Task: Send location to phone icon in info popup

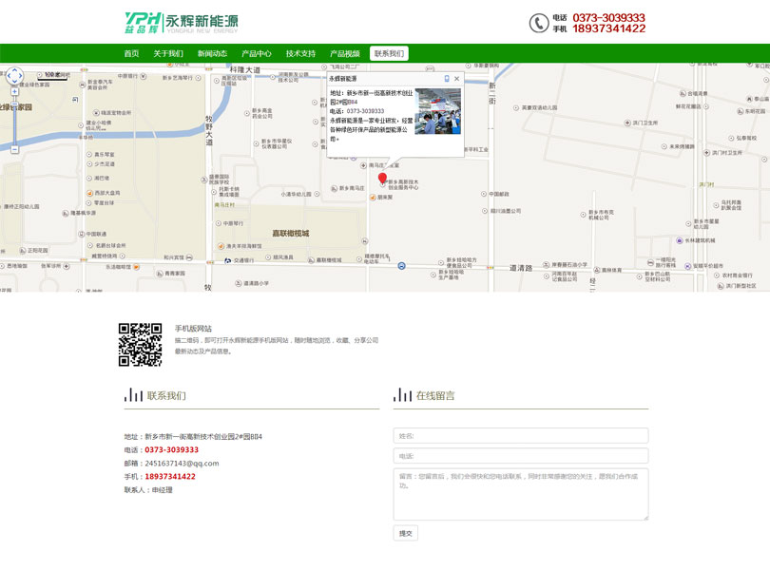Action: pyautogui.click(x=446, y=79)
